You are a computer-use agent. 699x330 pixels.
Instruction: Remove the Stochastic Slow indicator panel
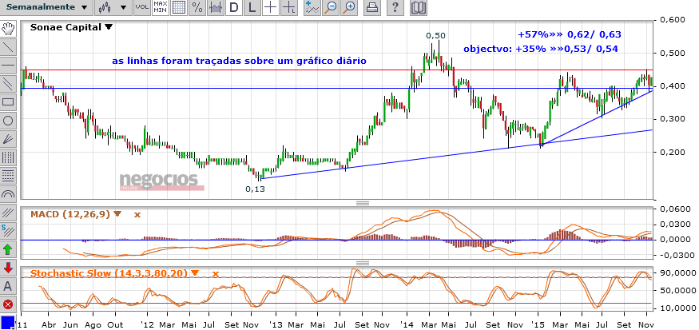(216, 273)
